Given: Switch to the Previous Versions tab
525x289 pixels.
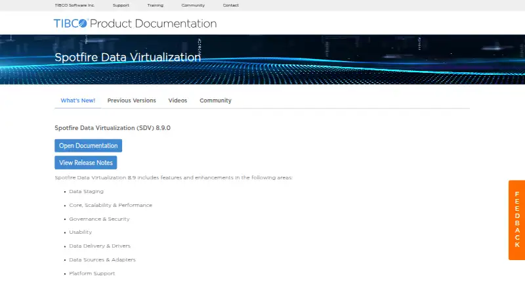Looking at the screenshot, I should pos(132,100).
